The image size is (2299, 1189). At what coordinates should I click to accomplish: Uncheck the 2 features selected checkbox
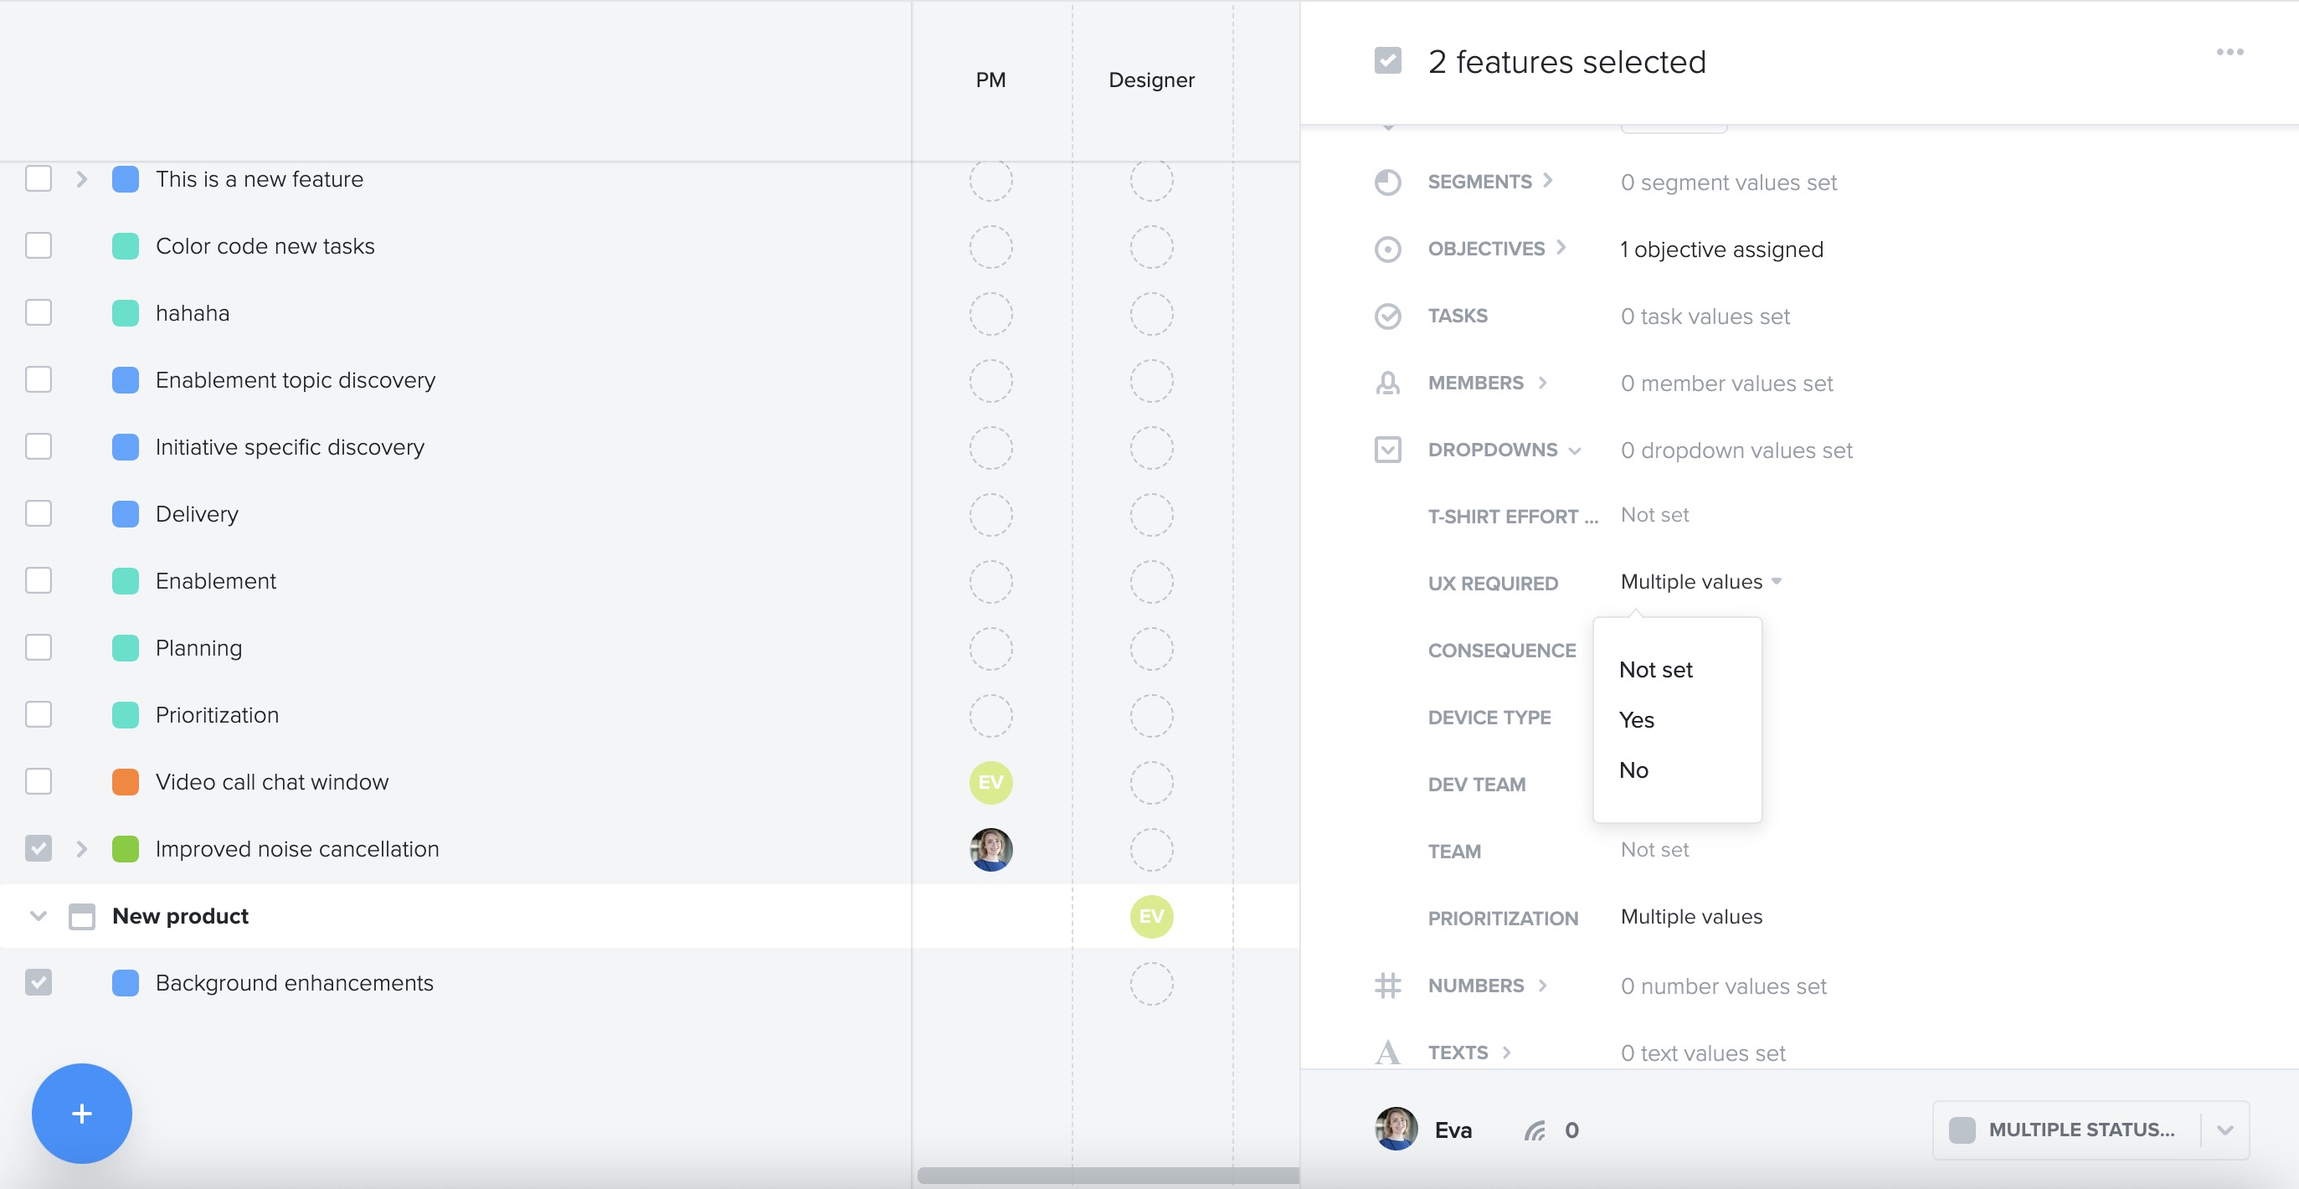1388,60
